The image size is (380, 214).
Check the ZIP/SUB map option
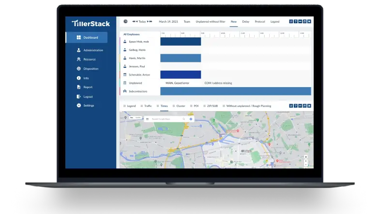click(x=205, y=106)
